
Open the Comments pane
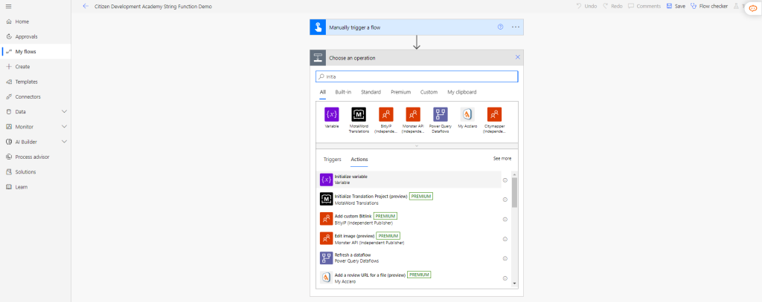[x=644, y=6]
